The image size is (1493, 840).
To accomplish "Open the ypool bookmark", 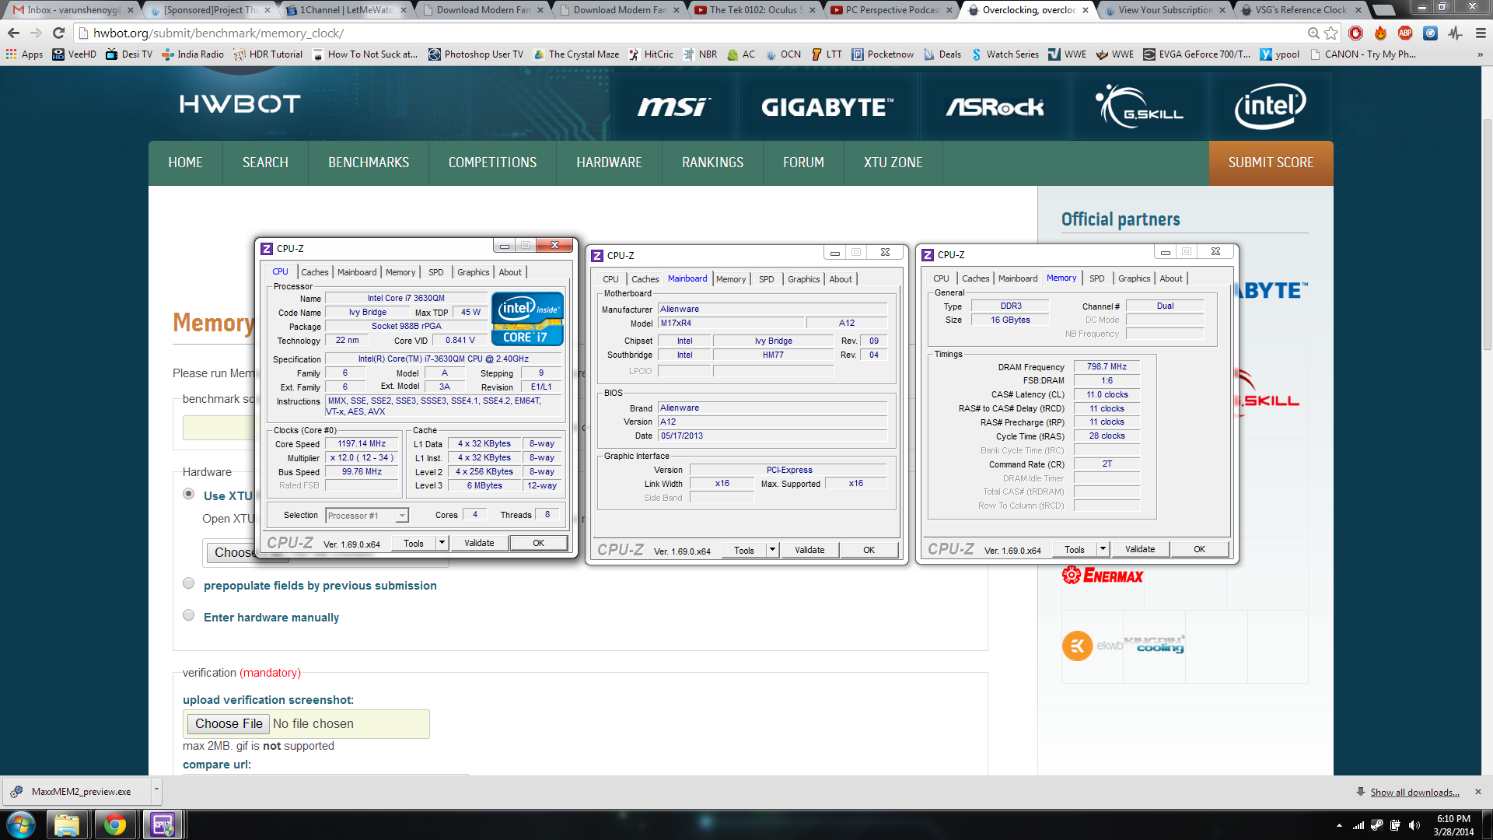I will click(x=1280, y=54).
